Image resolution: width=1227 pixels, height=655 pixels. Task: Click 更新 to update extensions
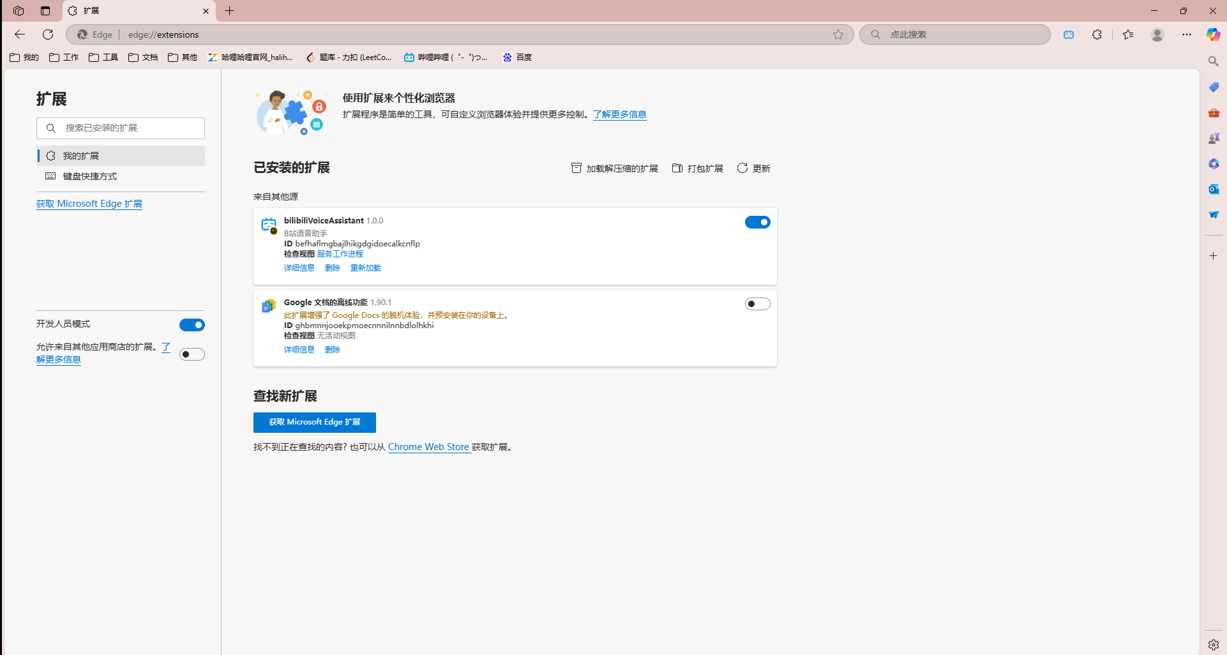coord(754,169)
